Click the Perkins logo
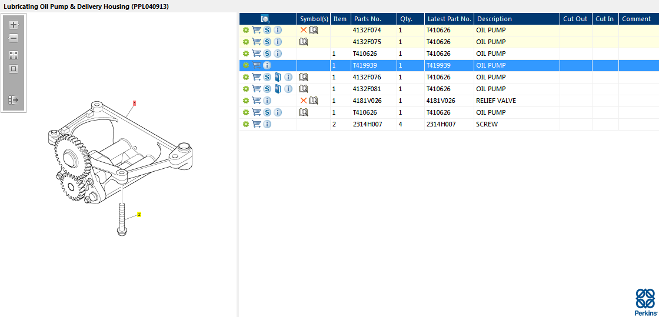Image resolution: width=659 pixels, height=317 pixels. [645, 302]
